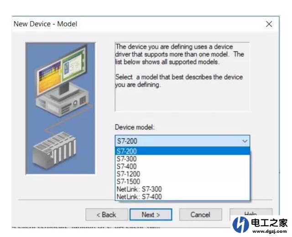
Task: Pick S7-400 from the model list
Action: (x=182, y=166)
